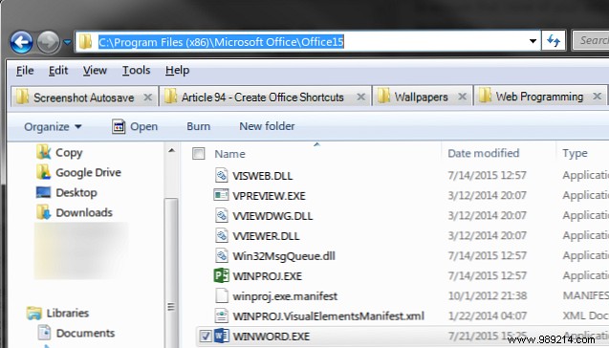
Task: Click date 1/22/2014 04:07 of VisualElementsManifest.xml
Action: (487, 315)
